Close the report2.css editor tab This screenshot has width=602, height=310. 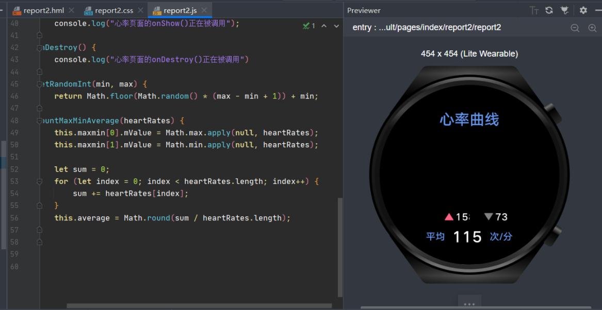(140, 10)
